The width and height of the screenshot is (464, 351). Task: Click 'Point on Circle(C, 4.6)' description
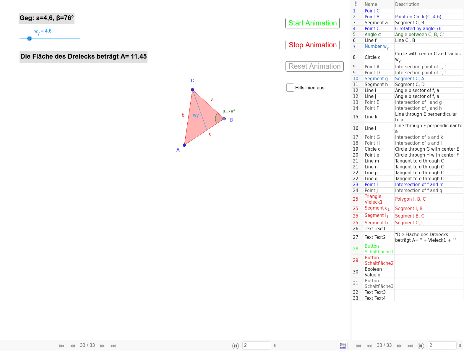click(418, 17)
